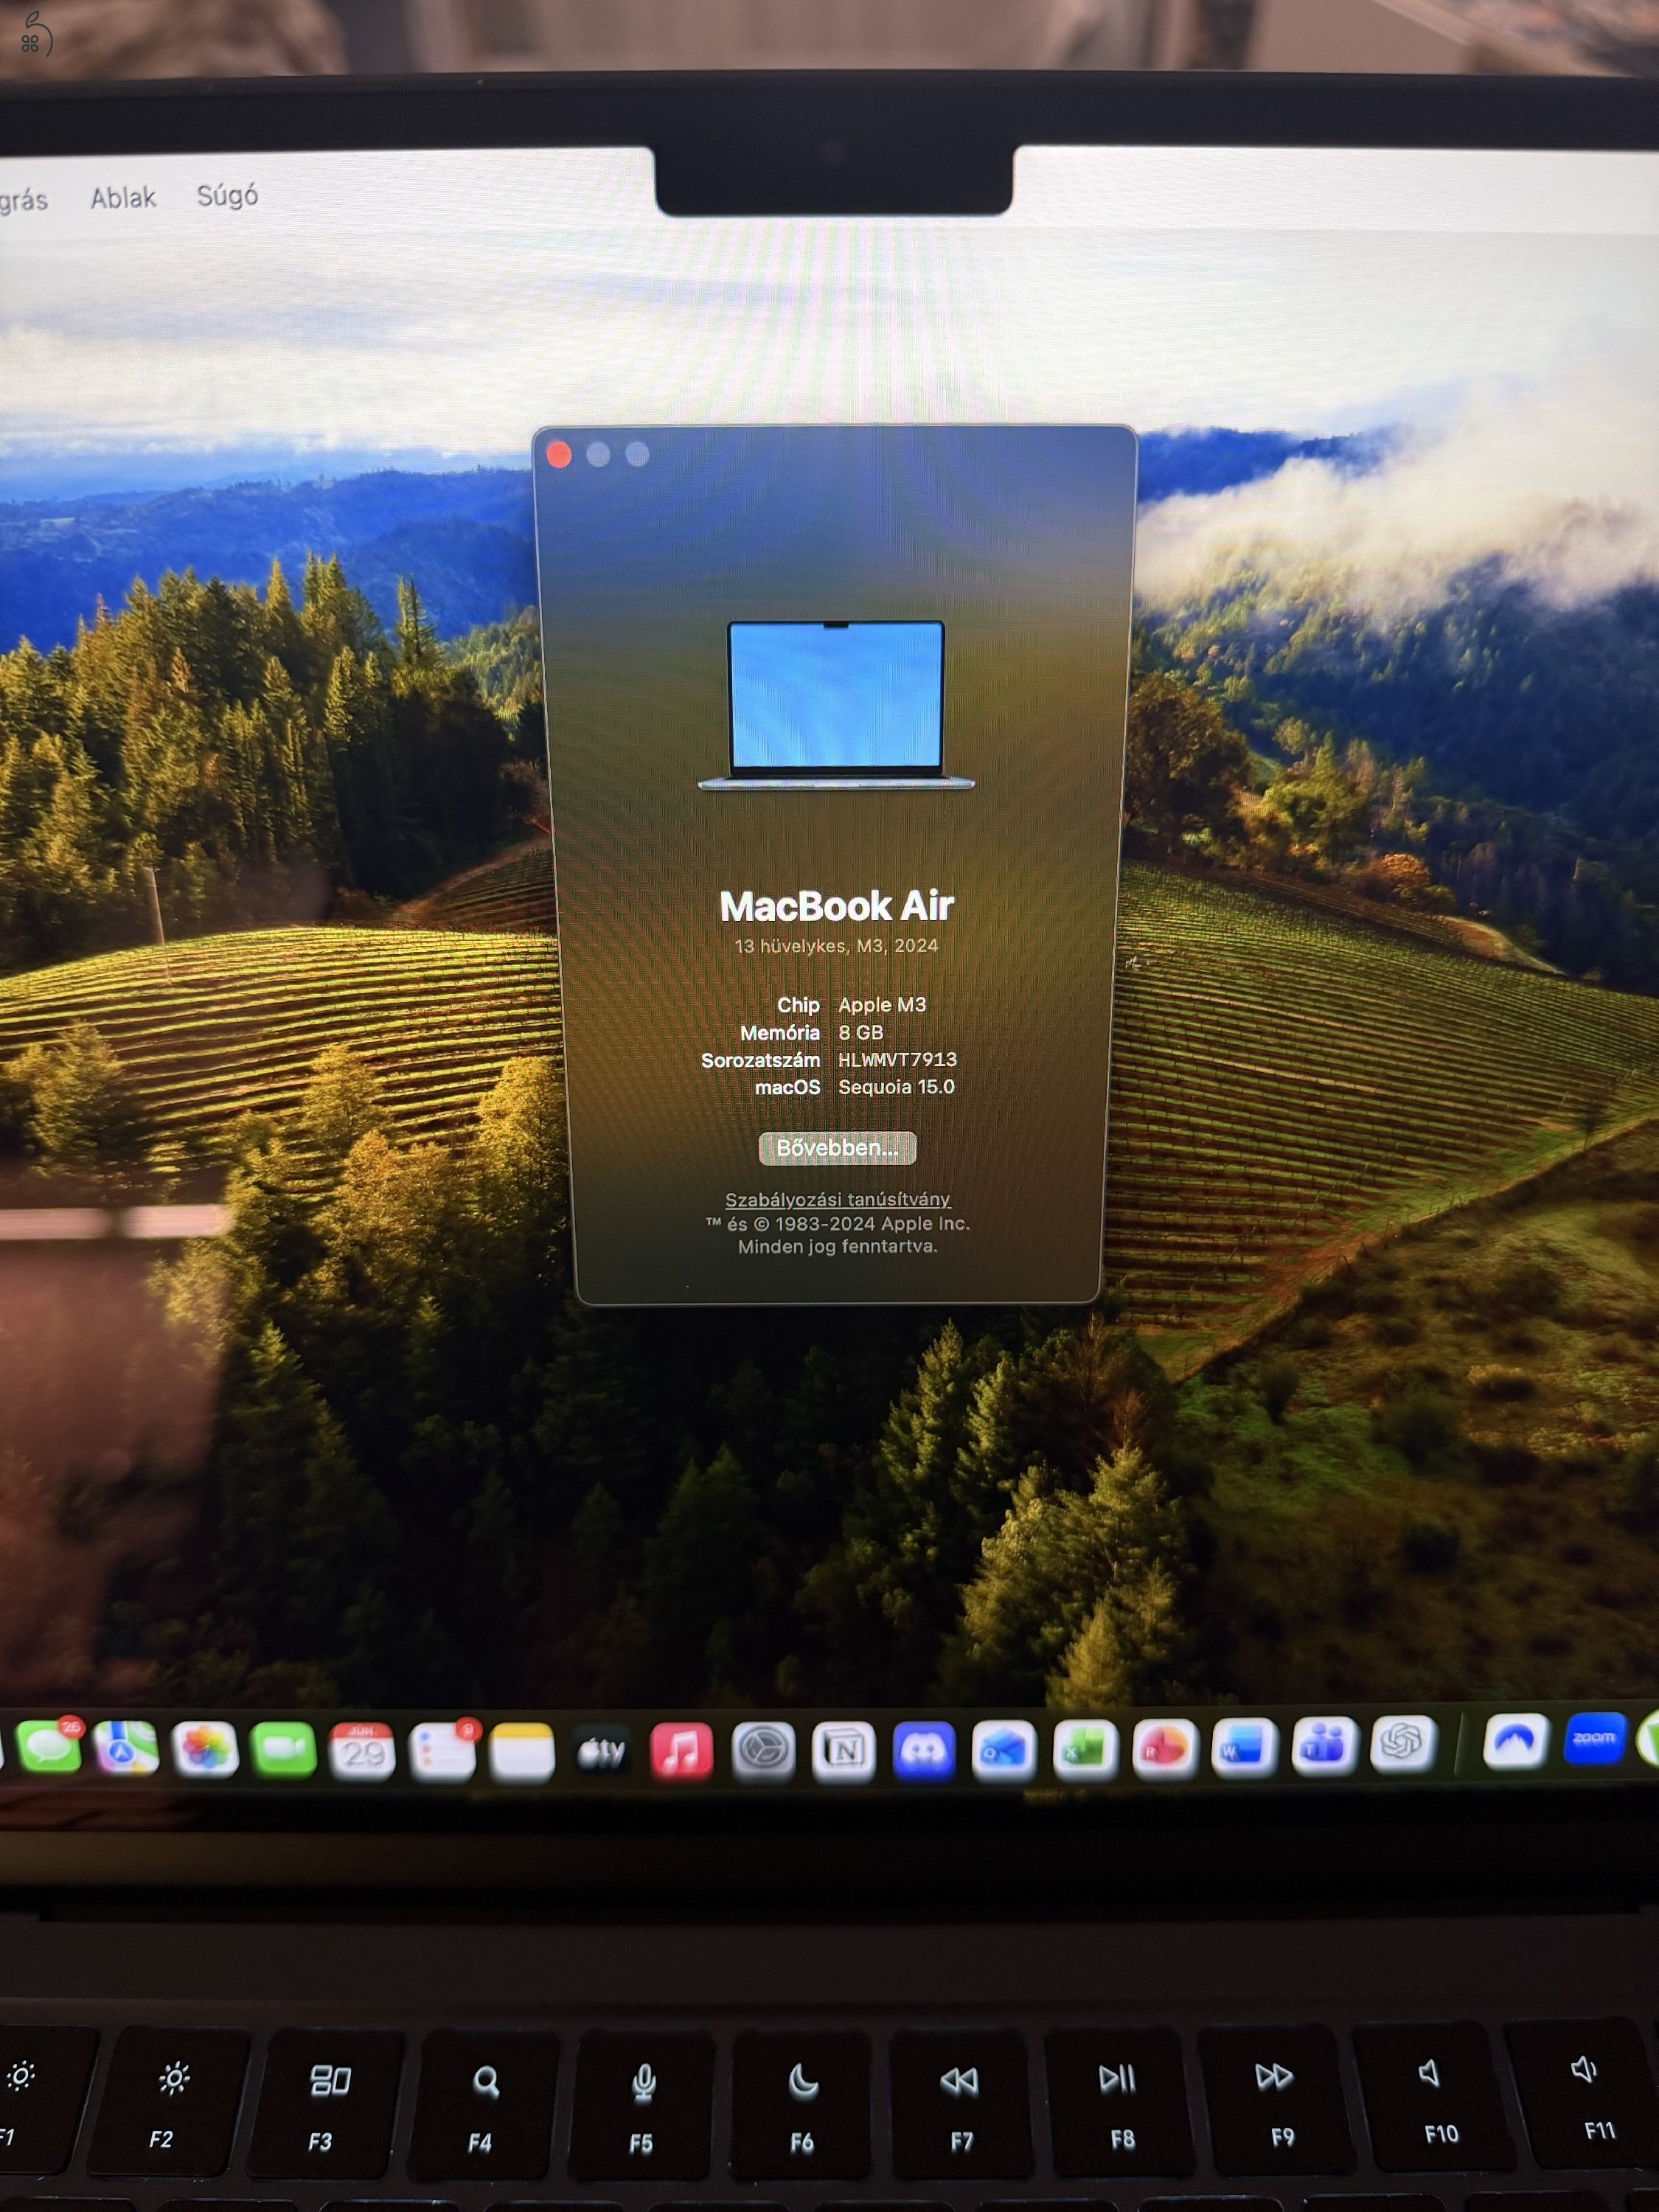Viewport: 1659px width, 2212px height.
Task: Open the Zoom app in the Dock
Action: tap(1594, 1739)
